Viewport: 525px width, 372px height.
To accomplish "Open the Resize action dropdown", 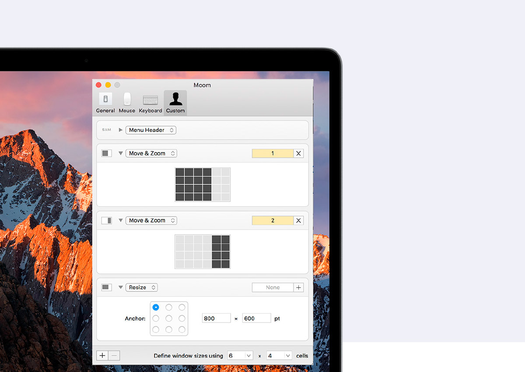I will pyautogui.click(x=142, y=287).
